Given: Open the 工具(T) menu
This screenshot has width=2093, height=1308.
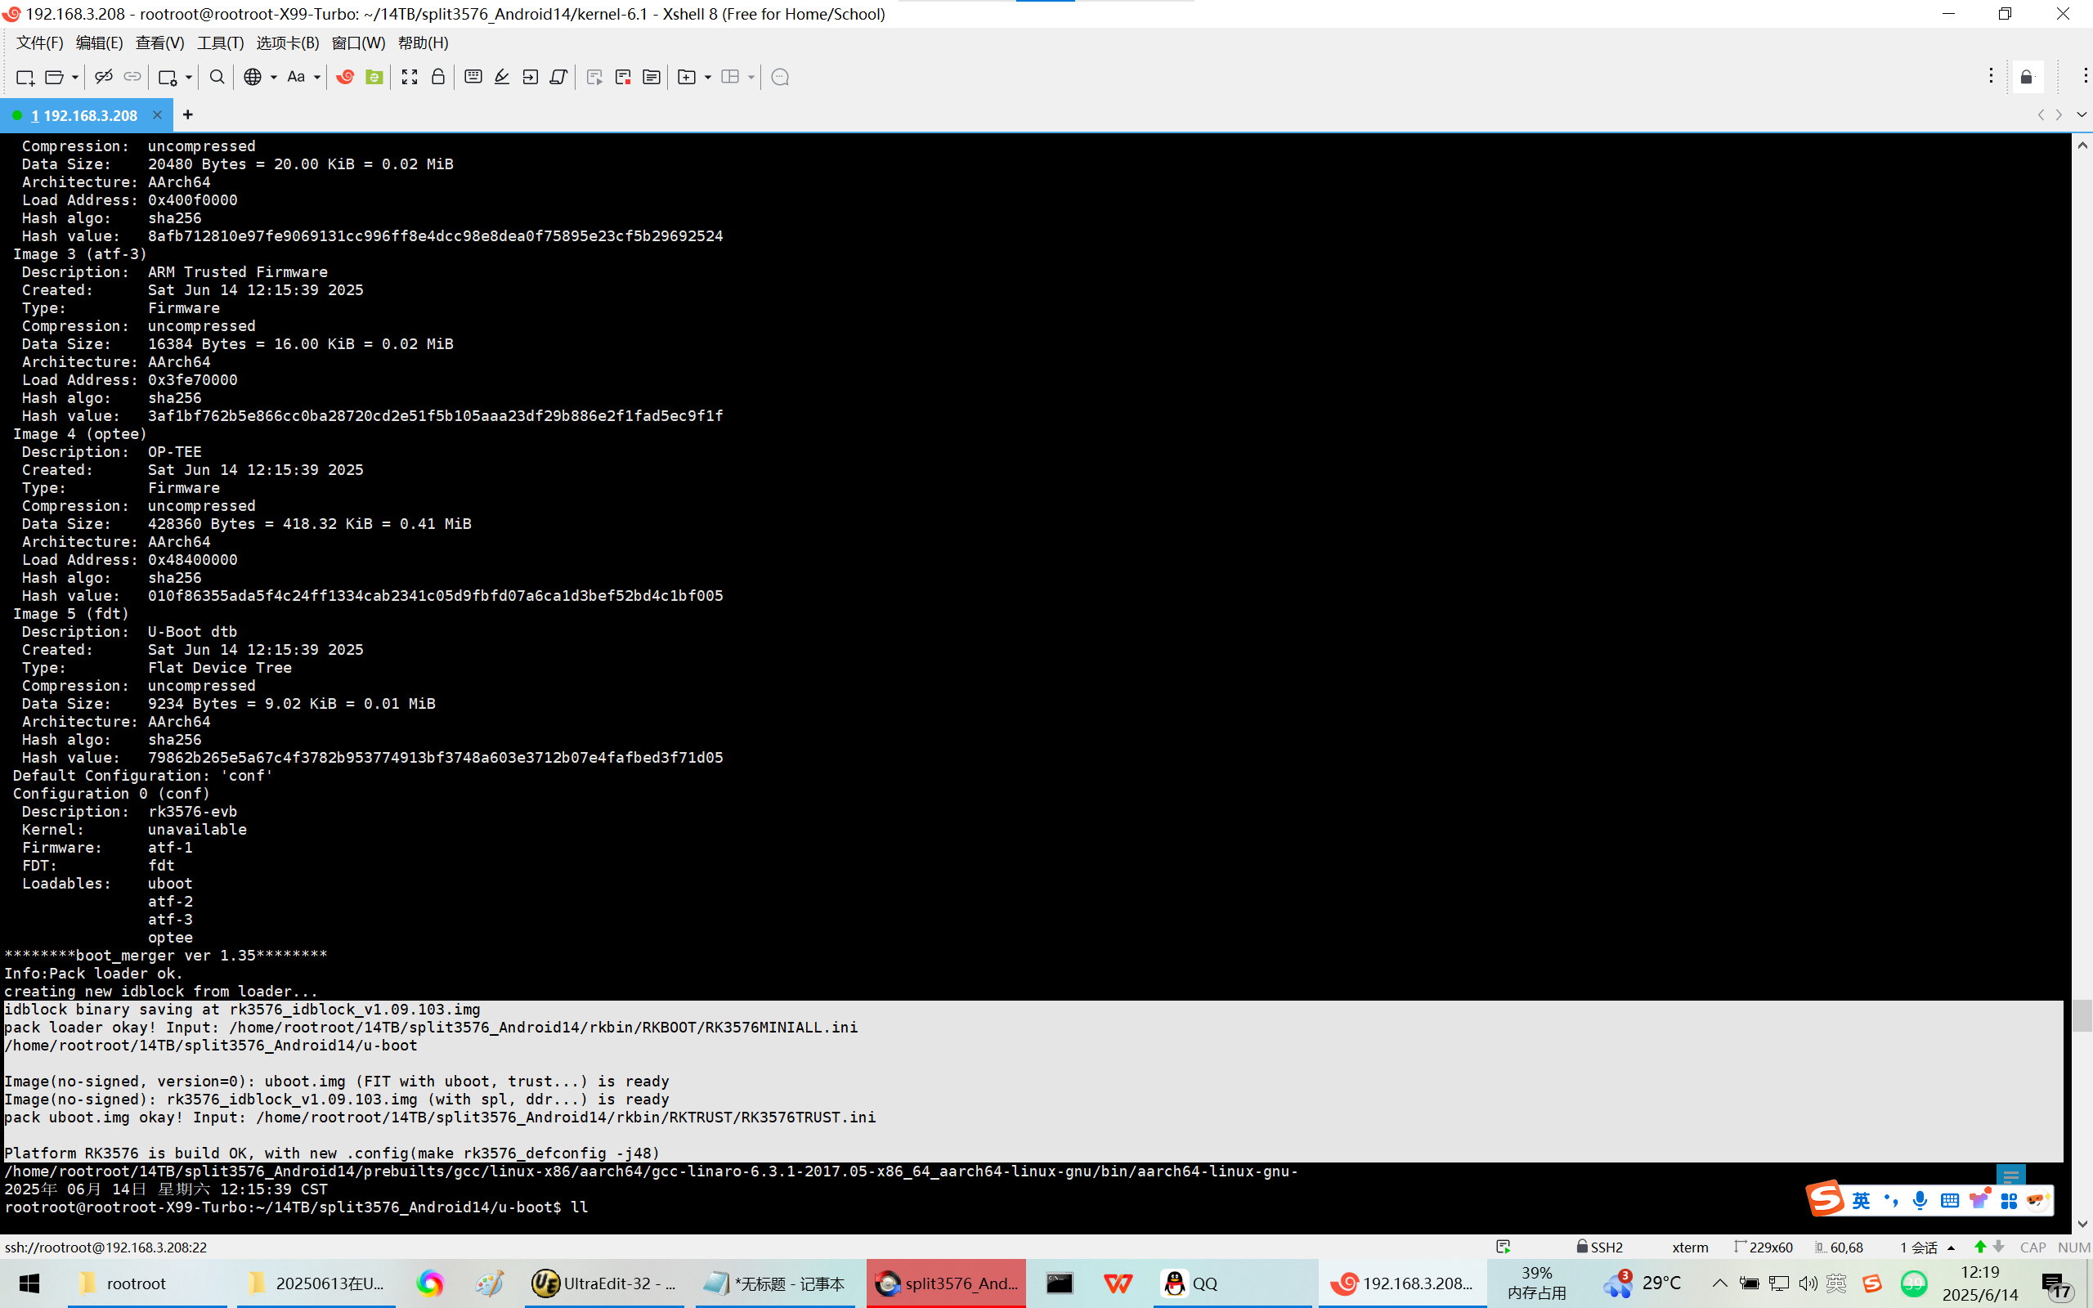Looking at the screenshot, I should click(220, 43).
